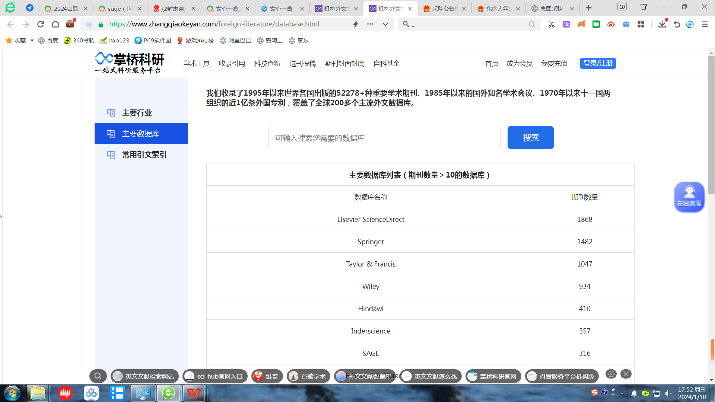The height and width of the screenshot is (402, 715).
Task: Open the 选刊投稿 navigation menu
Action: pos(303,64)
